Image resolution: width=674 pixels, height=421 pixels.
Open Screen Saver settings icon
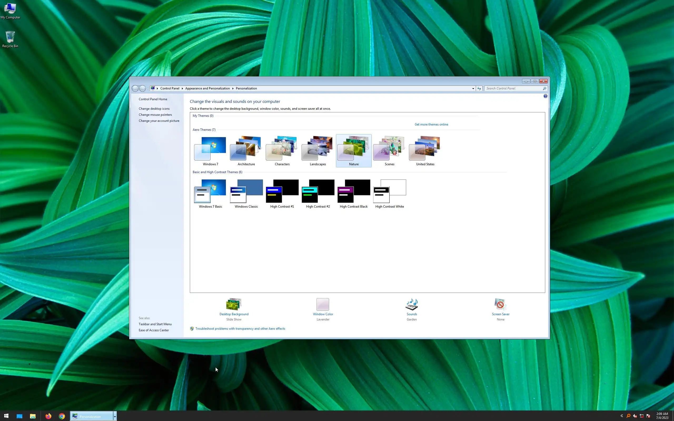point(500,304)
